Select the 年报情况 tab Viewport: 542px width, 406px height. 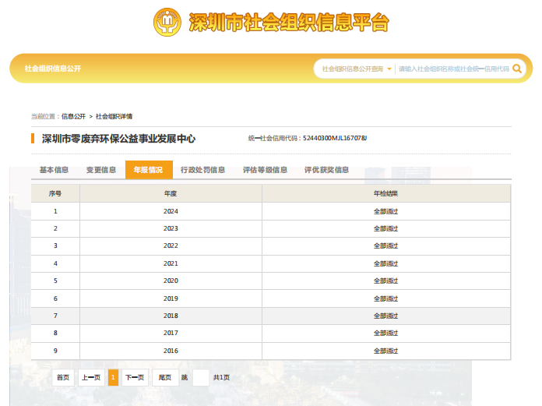(x=149, y=170)
